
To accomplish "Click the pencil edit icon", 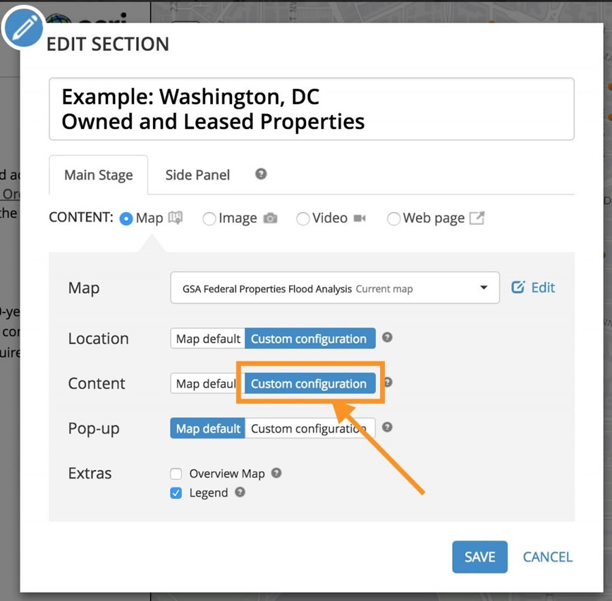I will tap(23, 28).
